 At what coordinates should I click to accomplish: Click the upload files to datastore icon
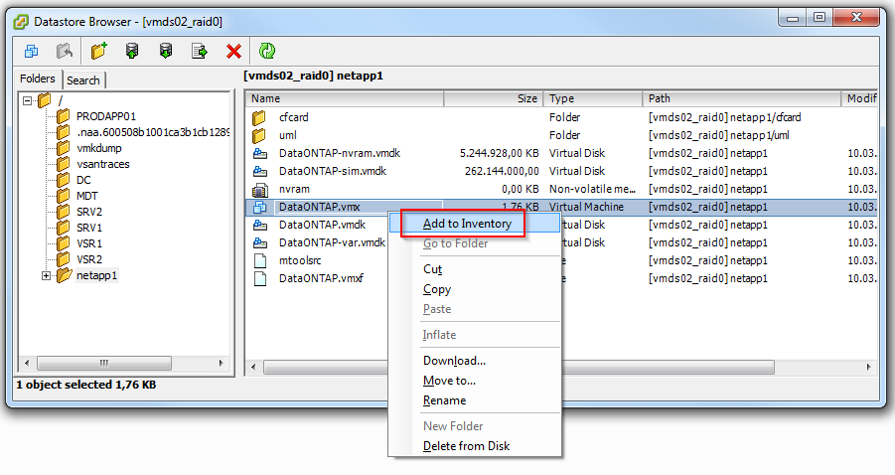[x=132, y=51]
